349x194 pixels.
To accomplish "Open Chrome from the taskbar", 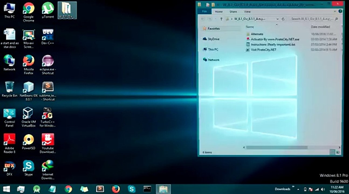I will point(68,189).
